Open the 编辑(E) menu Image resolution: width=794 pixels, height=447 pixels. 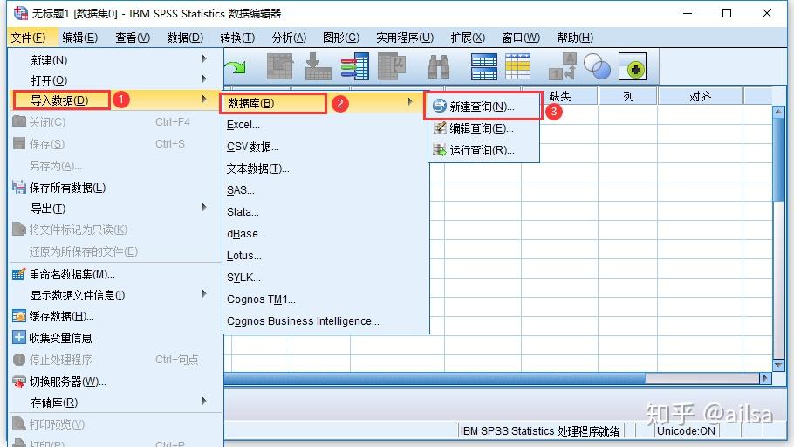80,38
